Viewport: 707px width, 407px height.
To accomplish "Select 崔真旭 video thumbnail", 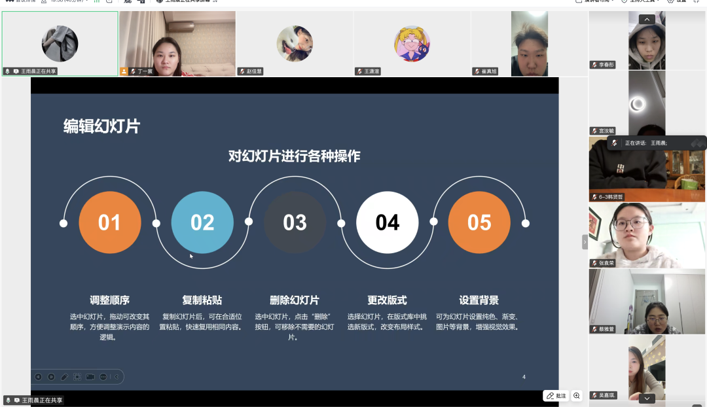I will pyautogui.click(x=529, y=43).
